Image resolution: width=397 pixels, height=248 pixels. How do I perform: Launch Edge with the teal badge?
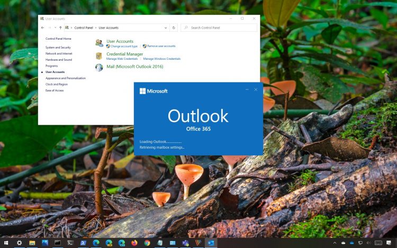point(122,243)
